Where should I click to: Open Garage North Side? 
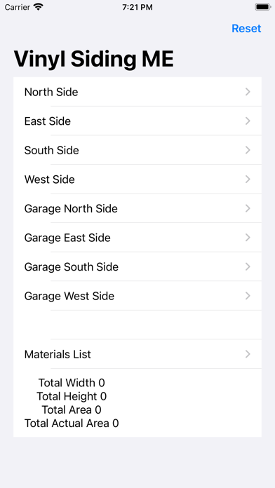(x=137, y=208)
